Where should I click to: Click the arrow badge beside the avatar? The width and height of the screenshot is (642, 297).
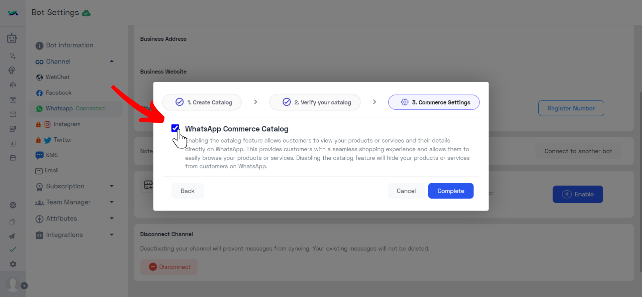pos(24,286)
